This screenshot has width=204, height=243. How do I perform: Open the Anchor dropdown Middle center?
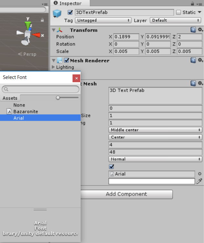pos(155,130)
